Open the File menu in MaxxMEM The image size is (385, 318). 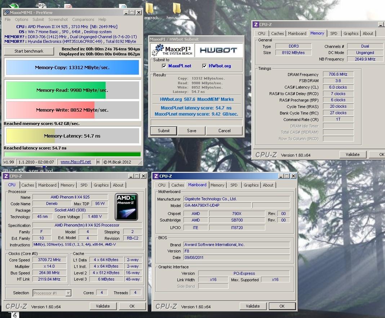[x=8, y=19]
